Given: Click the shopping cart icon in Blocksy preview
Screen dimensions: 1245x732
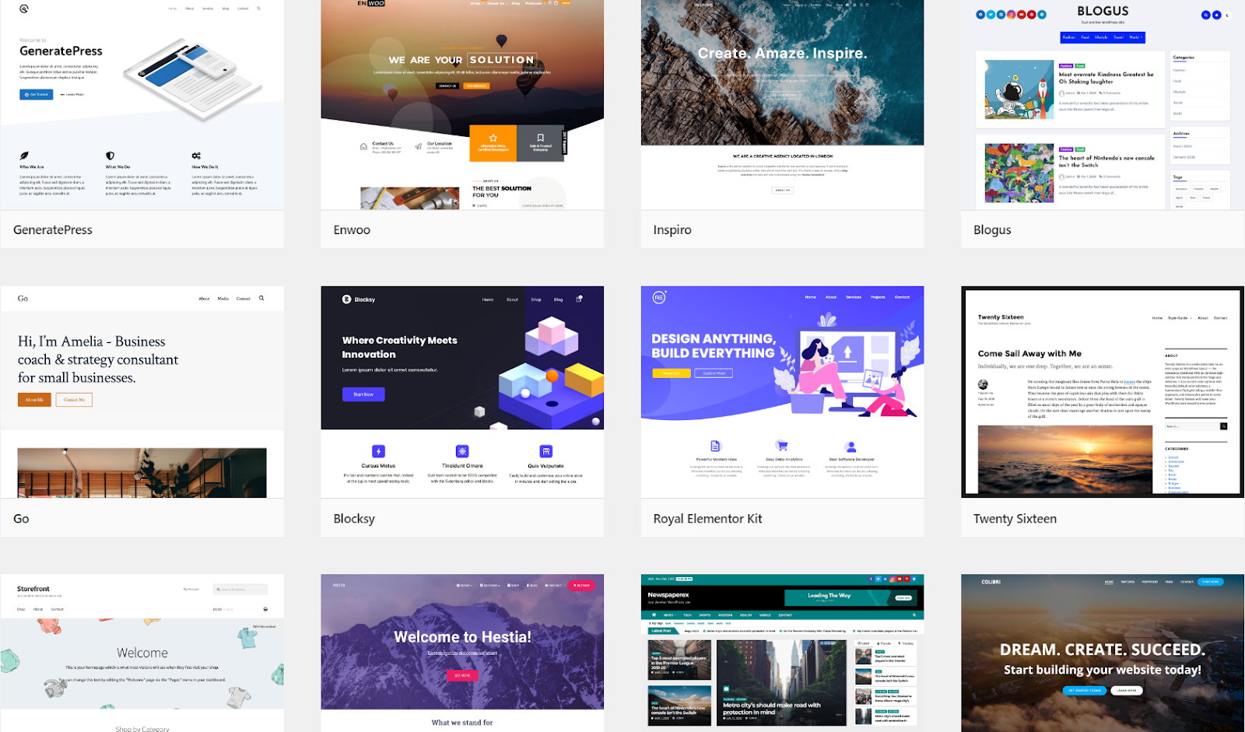Looking at the screenshot, I should pyautogui.click(x=579, y=299).
